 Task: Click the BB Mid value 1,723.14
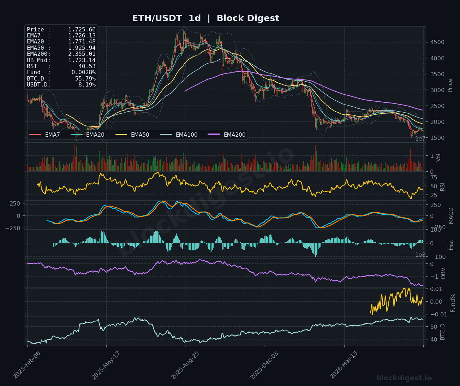[x=82, y=60]
